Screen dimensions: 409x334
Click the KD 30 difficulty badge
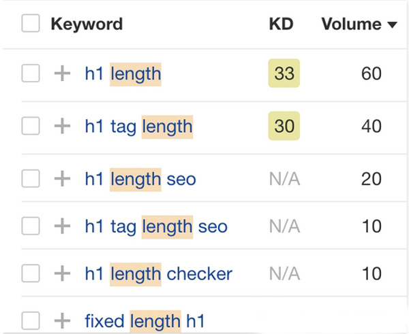[x=284, y=126]
